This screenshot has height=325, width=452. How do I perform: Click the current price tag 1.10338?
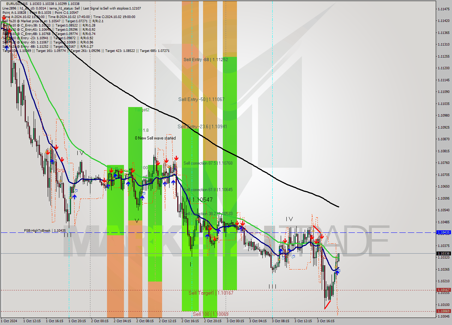444,253
